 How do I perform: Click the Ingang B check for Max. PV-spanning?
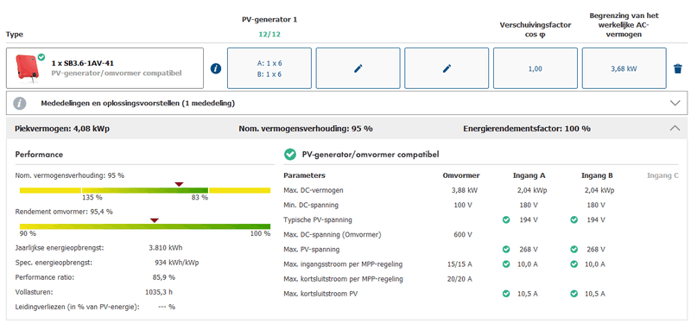(574, 250)
